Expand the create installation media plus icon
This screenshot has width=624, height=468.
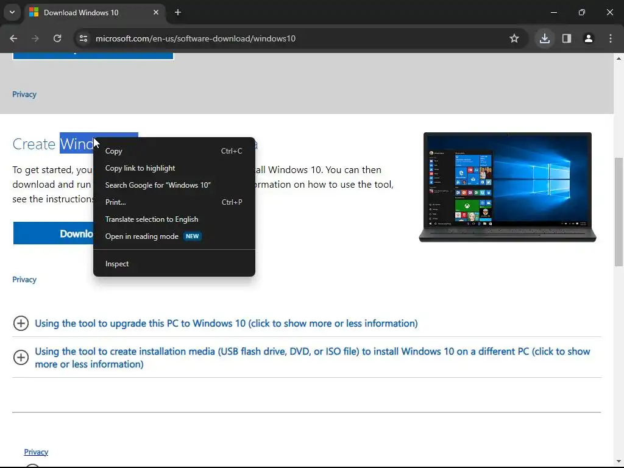pyautogui.click(x=21, y=357)
